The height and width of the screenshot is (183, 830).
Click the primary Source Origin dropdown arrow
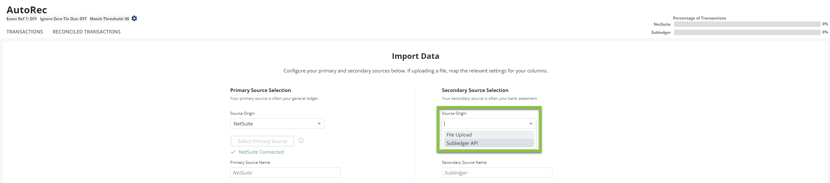tap(319, 124)
